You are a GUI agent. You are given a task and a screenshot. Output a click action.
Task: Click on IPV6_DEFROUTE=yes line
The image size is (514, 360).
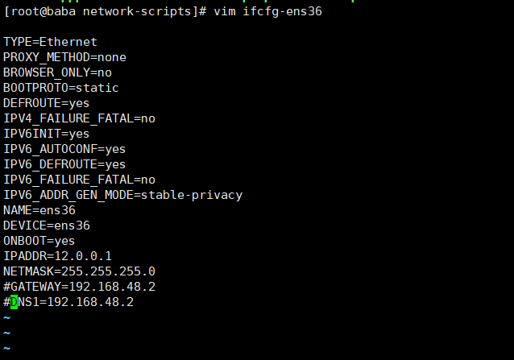pyautogui.click(x=64, y=164)
